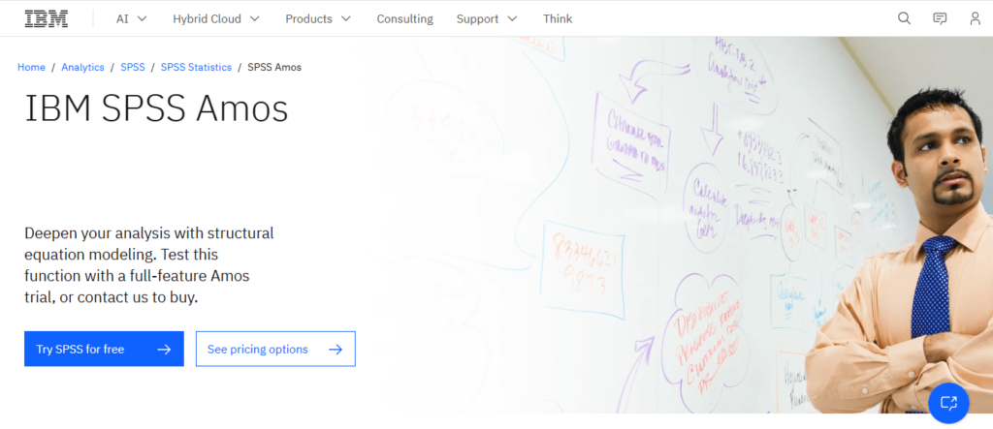Viewport: 993px width, 429px height.
Task: Click the See pricing options button
Action: tap(275, 350)
